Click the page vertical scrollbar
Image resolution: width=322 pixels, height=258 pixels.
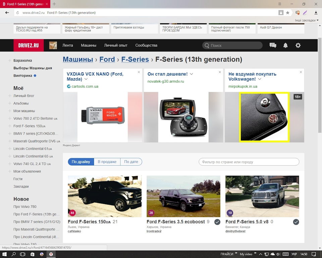(x=320, y=85)
